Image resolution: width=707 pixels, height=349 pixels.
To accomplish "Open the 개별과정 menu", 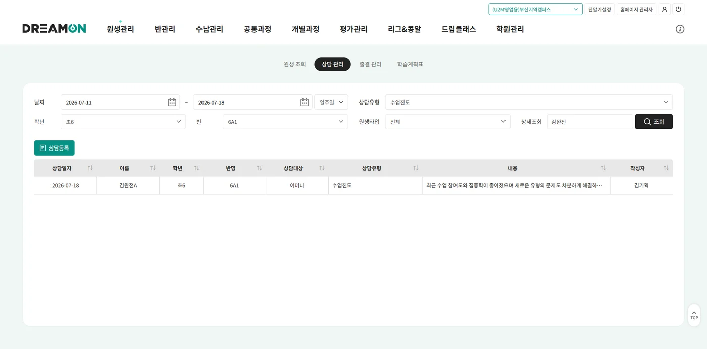I will coord(306,29).
